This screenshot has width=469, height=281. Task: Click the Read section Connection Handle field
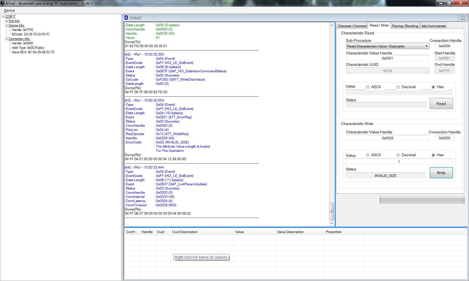click(x=444, y=46)
